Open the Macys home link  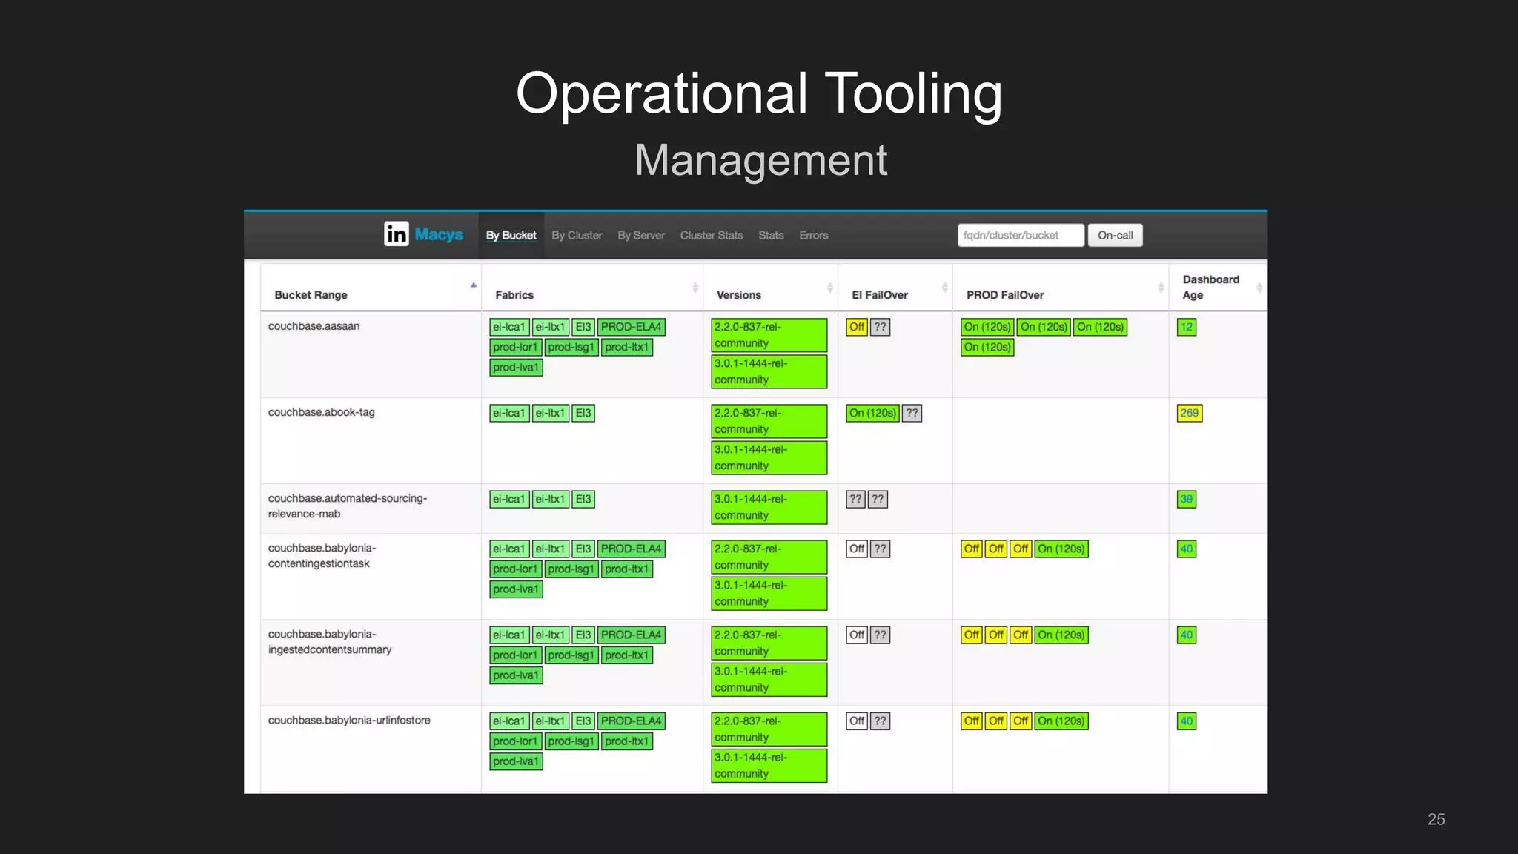pos(439,235)
